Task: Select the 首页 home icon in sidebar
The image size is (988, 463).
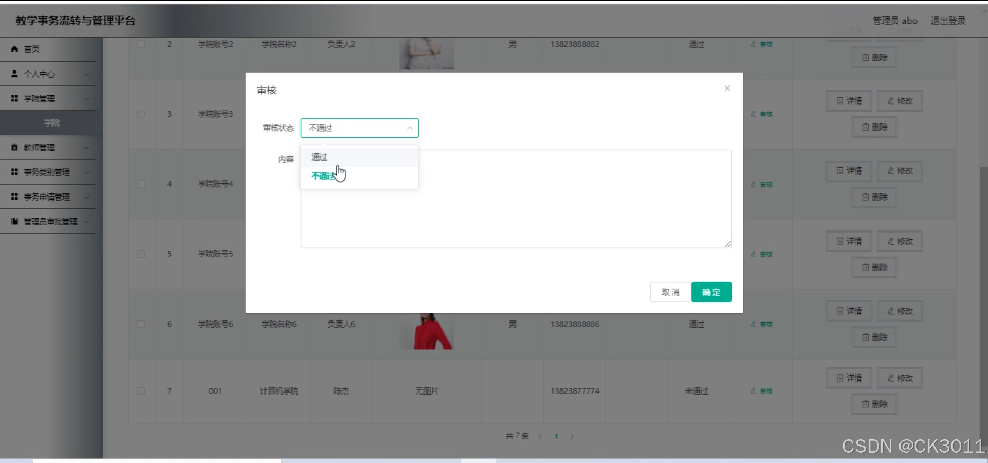Action: [14, 49]
